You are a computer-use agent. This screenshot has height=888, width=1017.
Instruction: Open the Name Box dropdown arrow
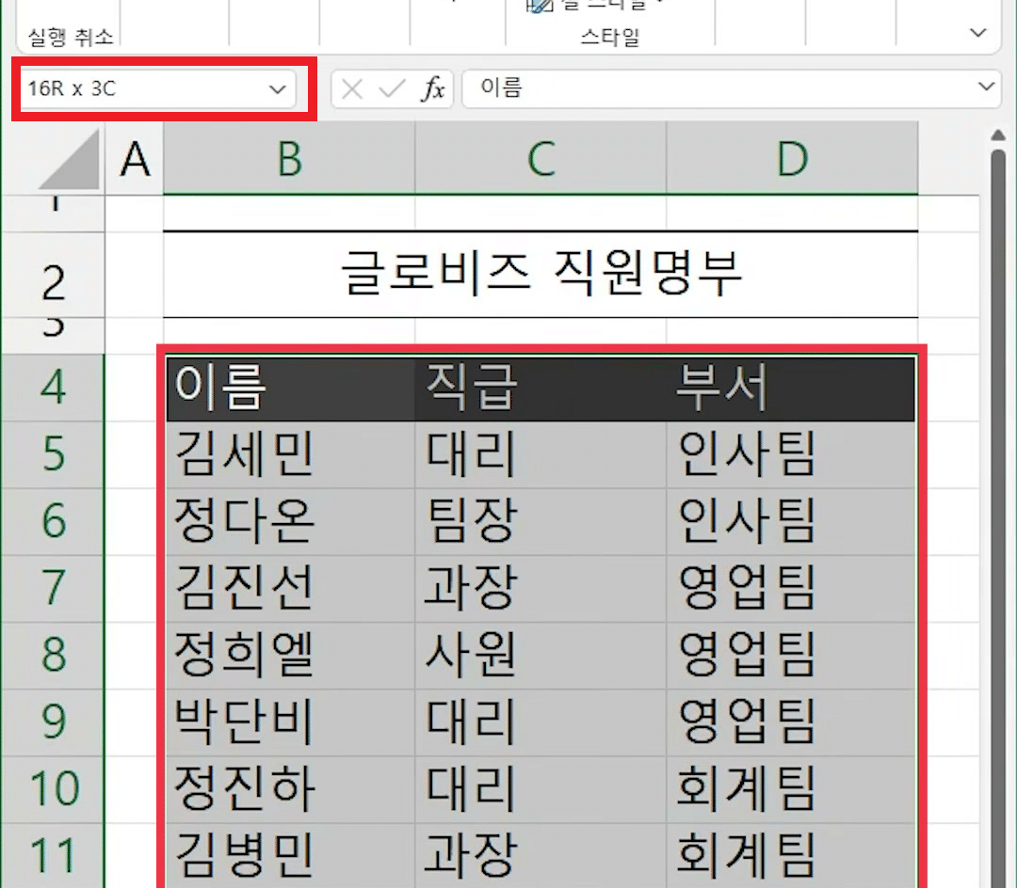click(278, 89)
